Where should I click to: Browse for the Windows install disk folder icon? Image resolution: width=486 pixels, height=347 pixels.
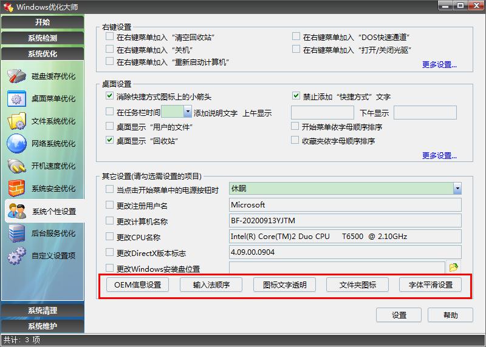[x=453, y=267]
